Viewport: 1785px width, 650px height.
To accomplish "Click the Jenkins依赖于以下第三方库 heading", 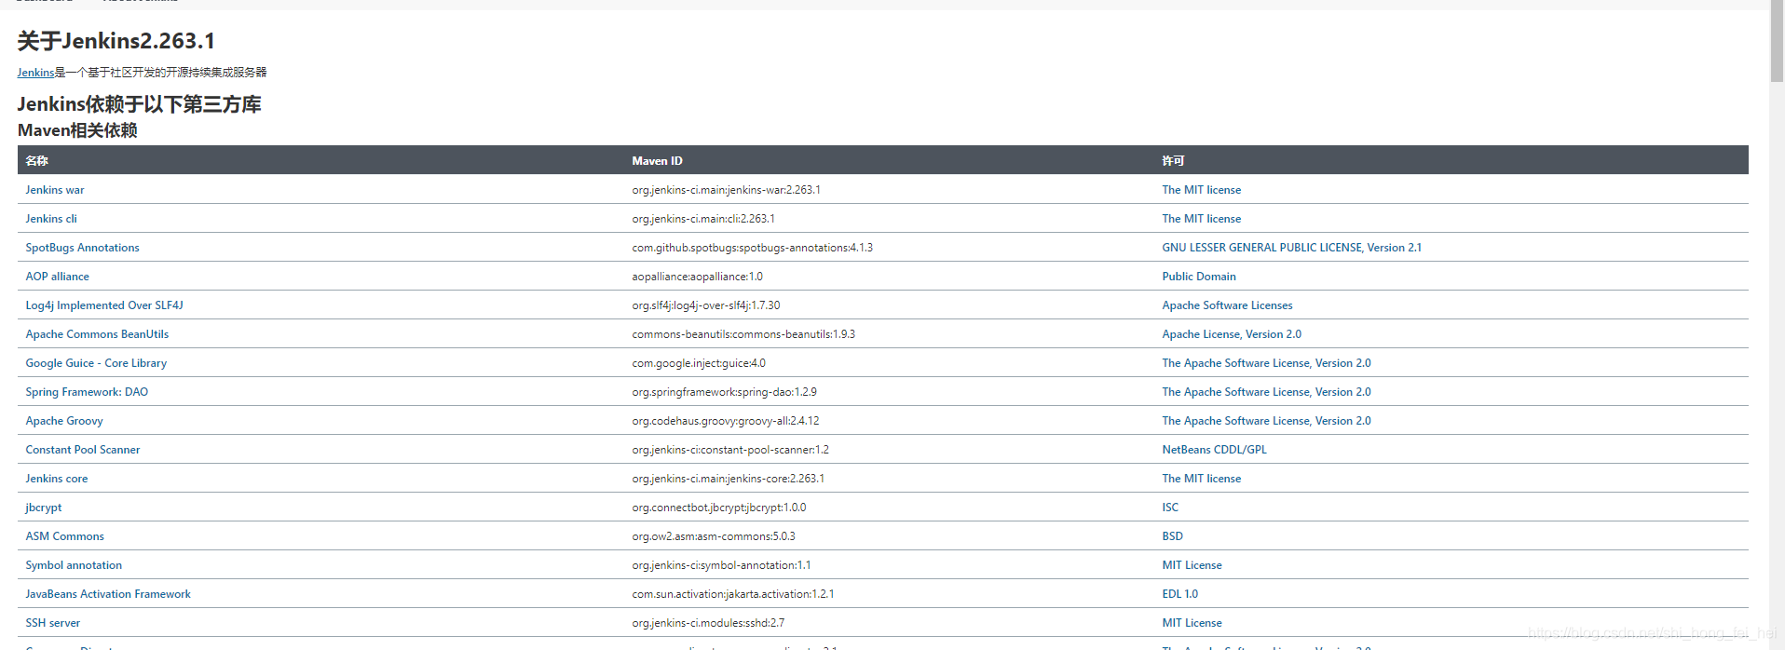I will [x=140, y=104].
